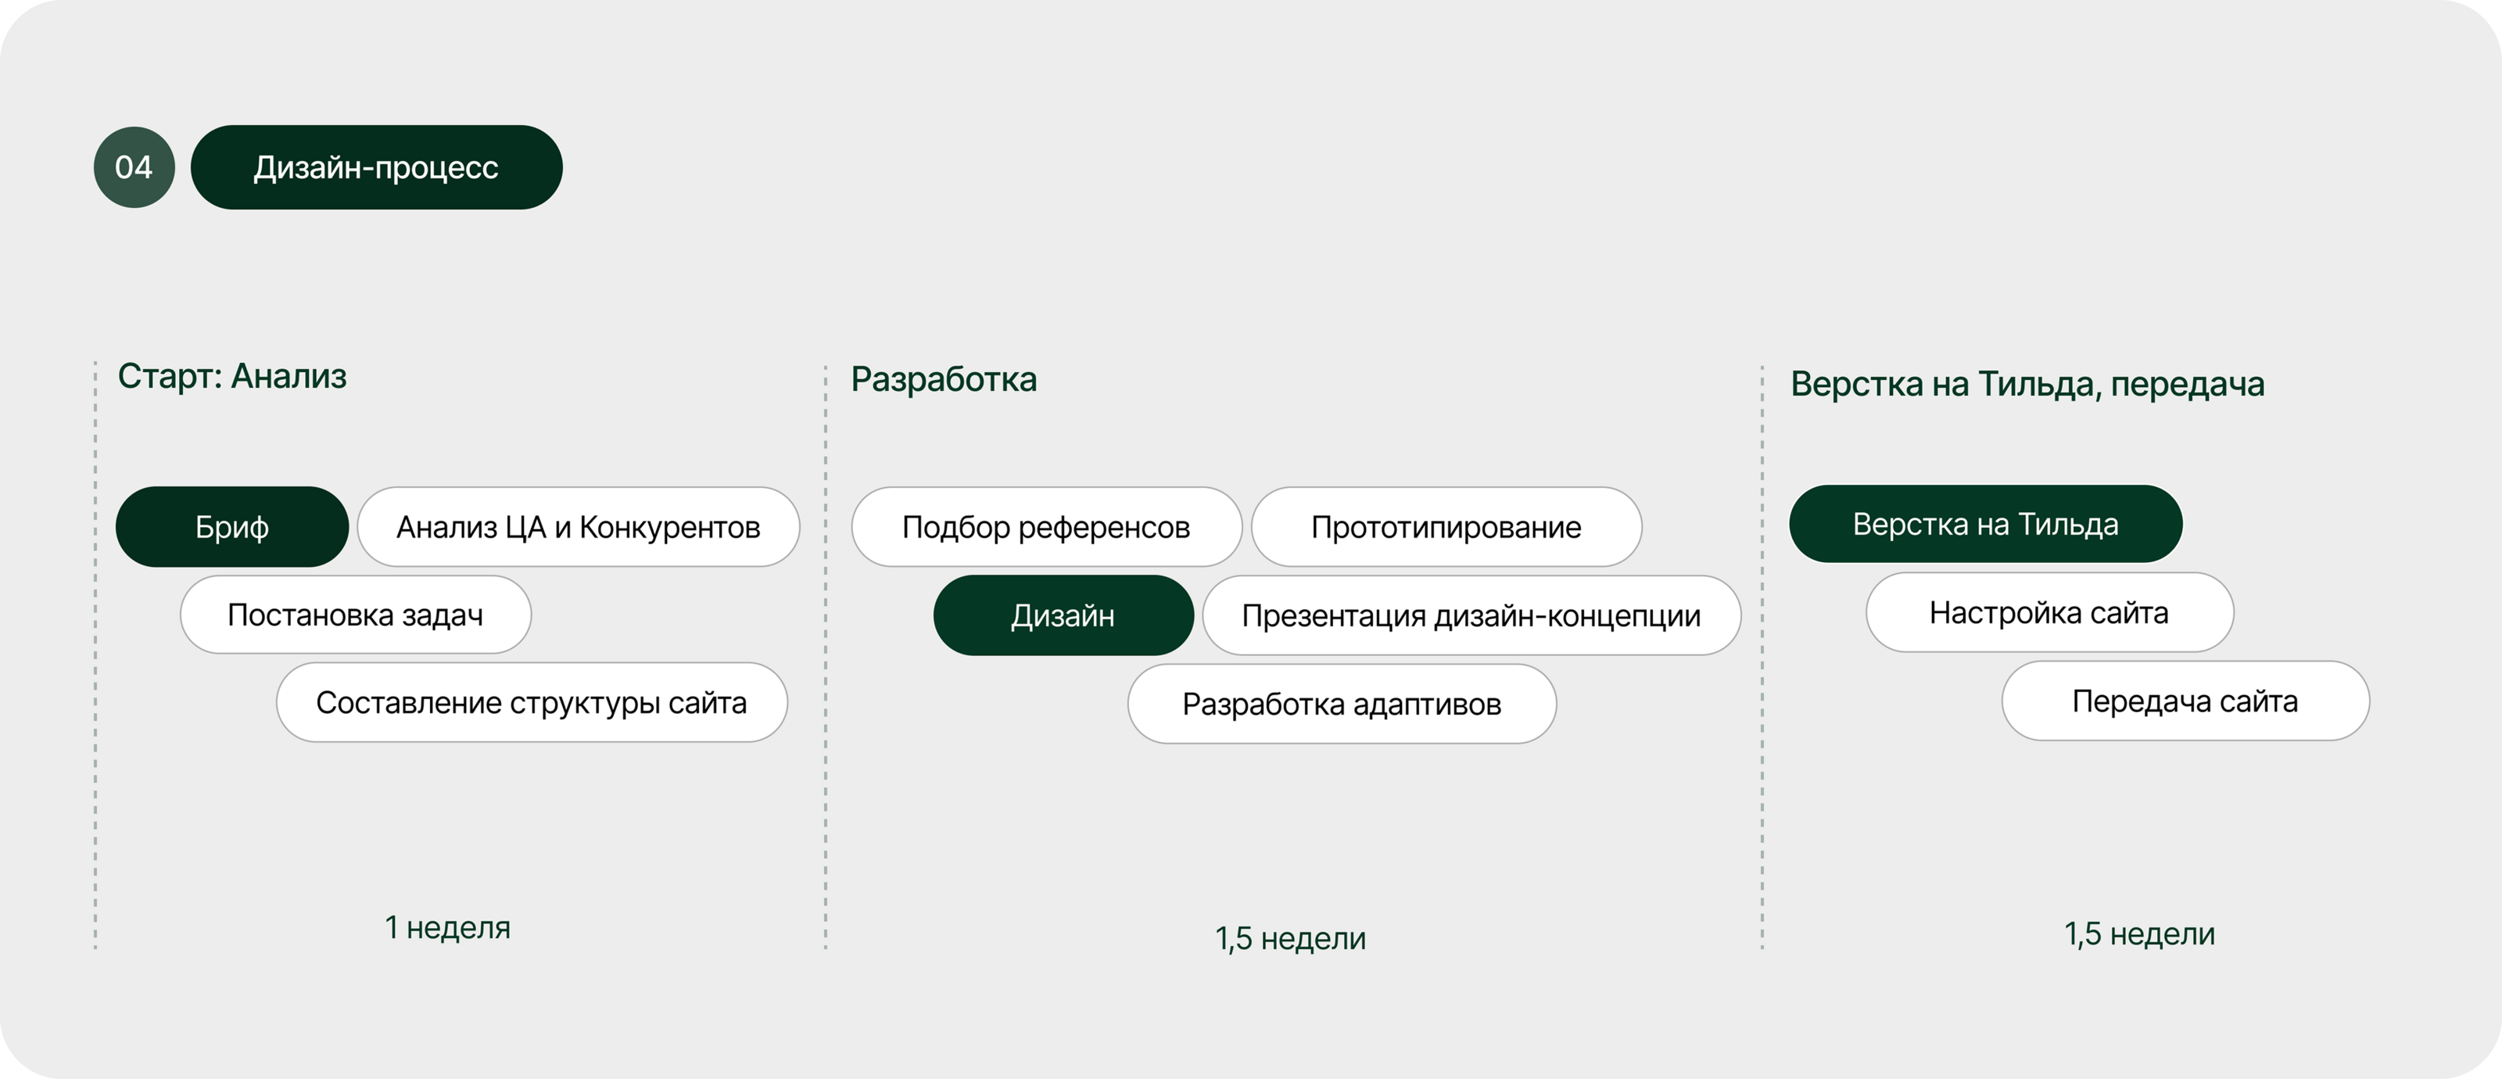Click Верстка на Тильда, передача heading
This screenshot has width=2502, height=1079.
click(x=2027, y=385)
